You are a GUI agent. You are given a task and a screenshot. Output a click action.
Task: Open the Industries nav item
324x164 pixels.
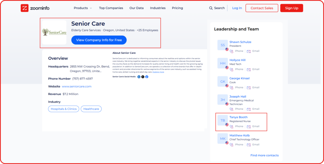coord(158,8)
